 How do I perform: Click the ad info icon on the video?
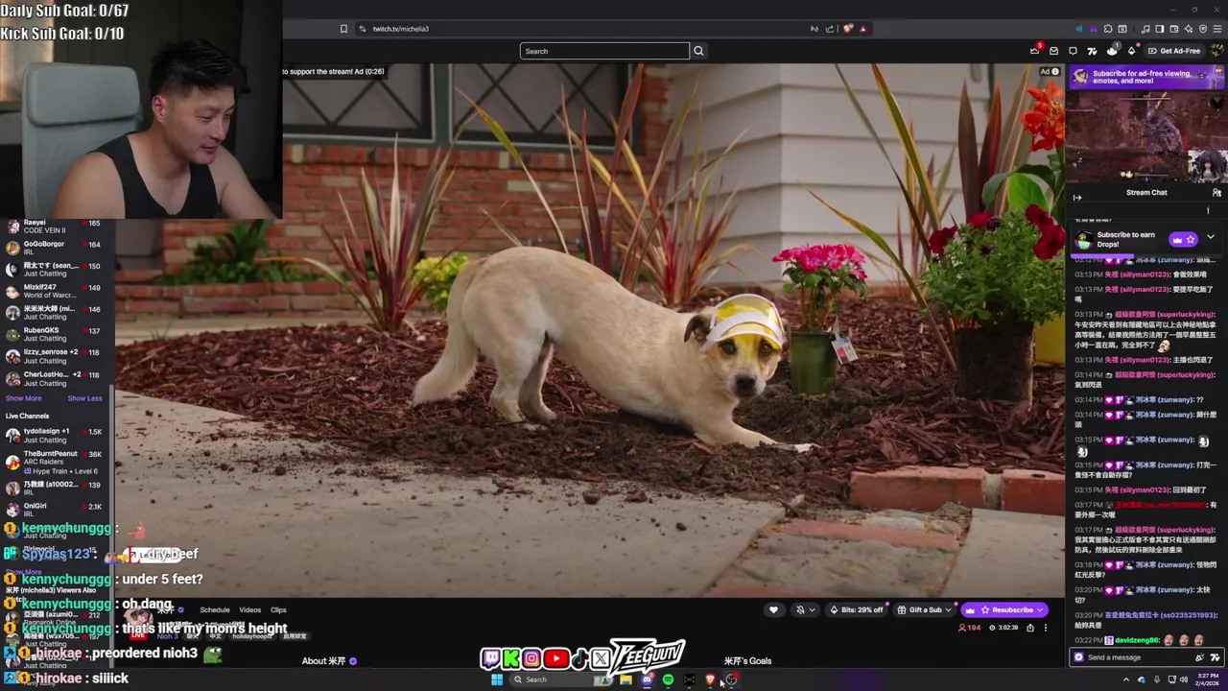(x=1055, y=72)
